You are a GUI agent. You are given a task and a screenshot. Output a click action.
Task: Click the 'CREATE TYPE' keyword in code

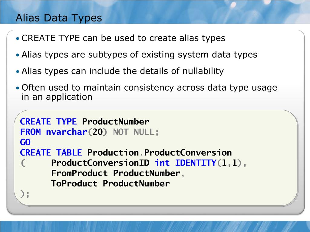click(48, 121)
